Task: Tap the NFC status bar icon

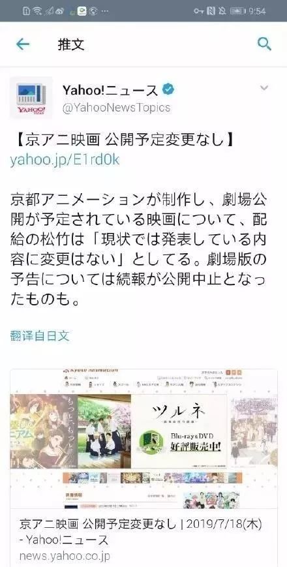Action: [211, 11]
